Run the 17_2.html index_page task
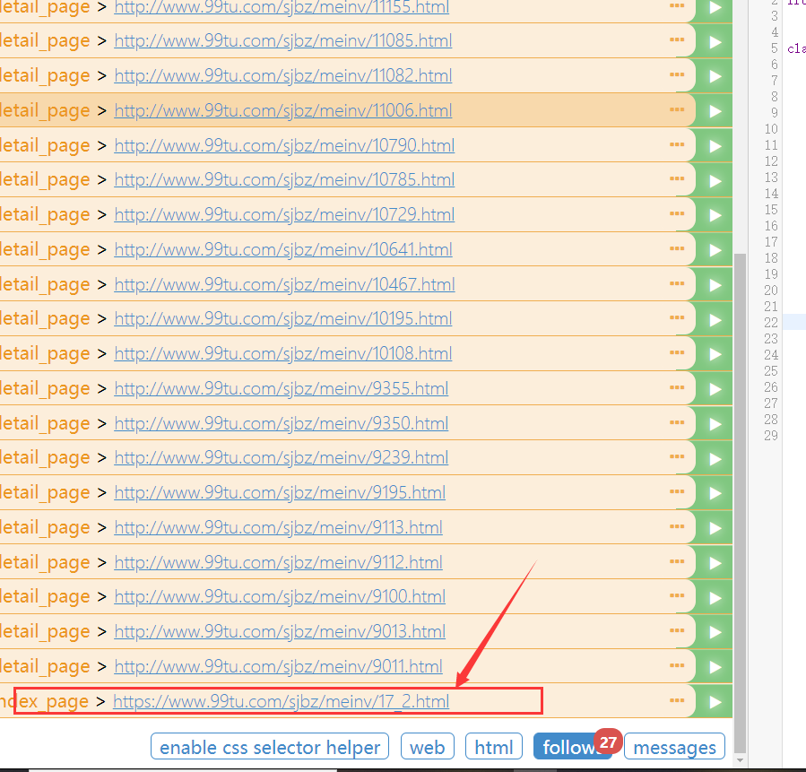 tap(715, 702)
